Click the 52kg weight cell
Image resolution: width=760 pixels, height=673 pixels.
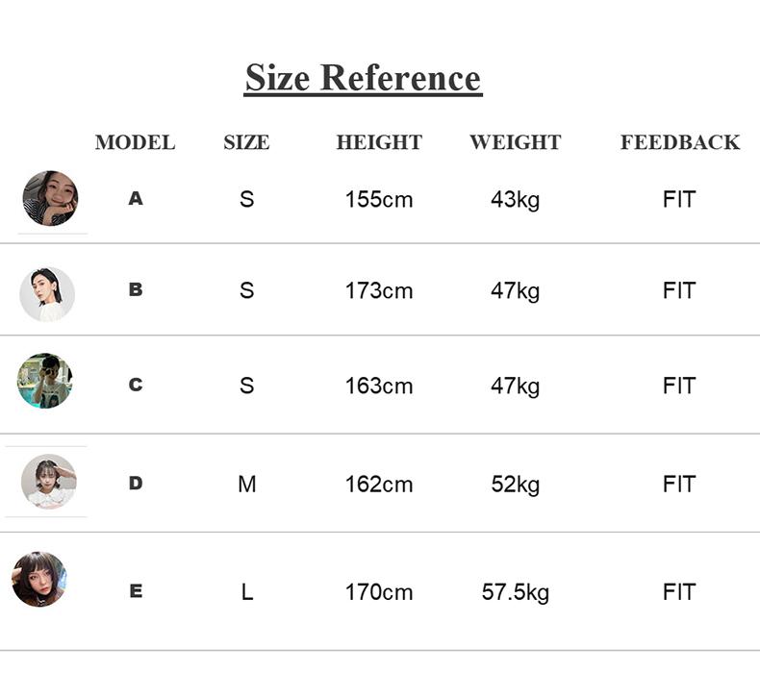click(x=515, y=485)
